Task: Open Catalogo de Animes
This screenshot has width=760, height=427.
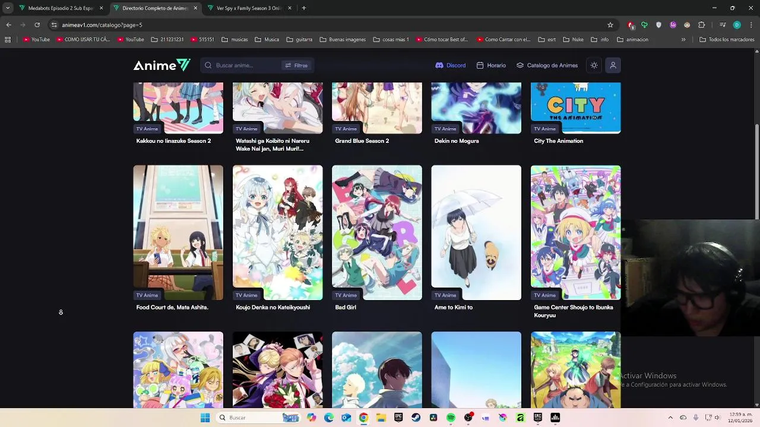Action: 547,65
